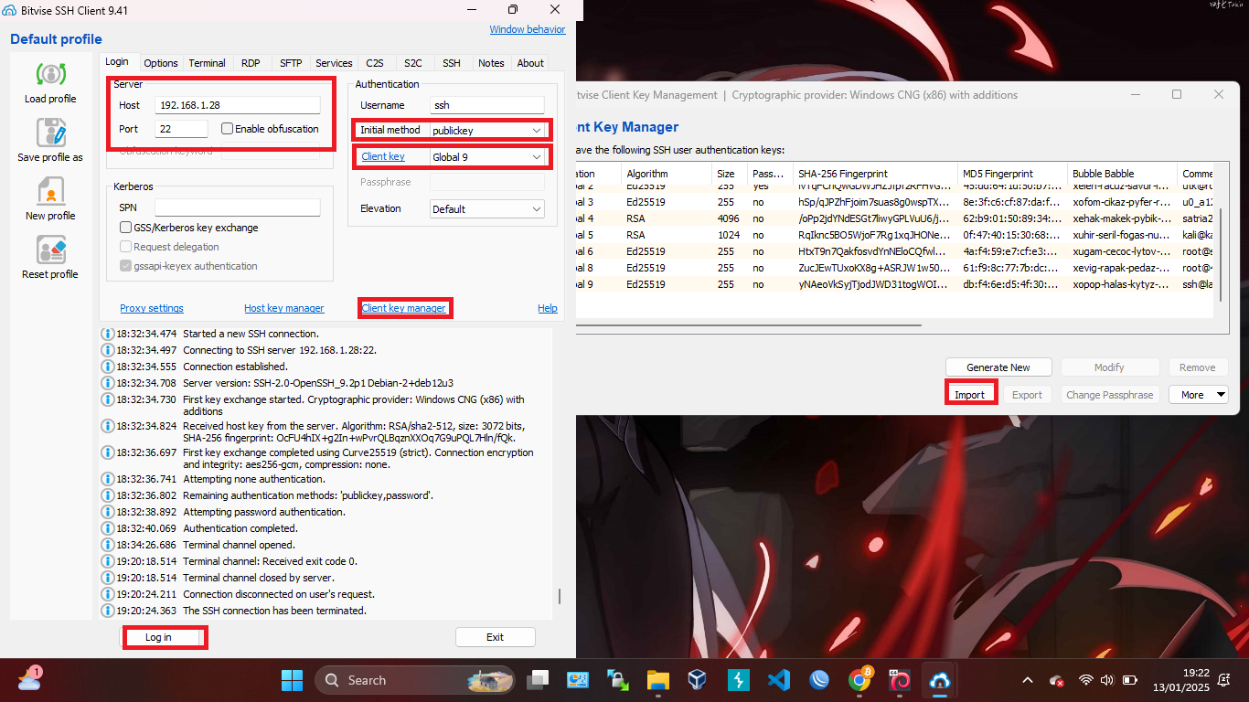
Task: Open File Explorer from the taskbar
Action: coord(657,680)
